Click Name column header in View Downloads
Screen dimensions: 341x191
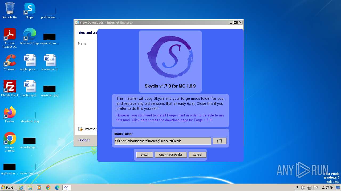[x=82, y=43]
